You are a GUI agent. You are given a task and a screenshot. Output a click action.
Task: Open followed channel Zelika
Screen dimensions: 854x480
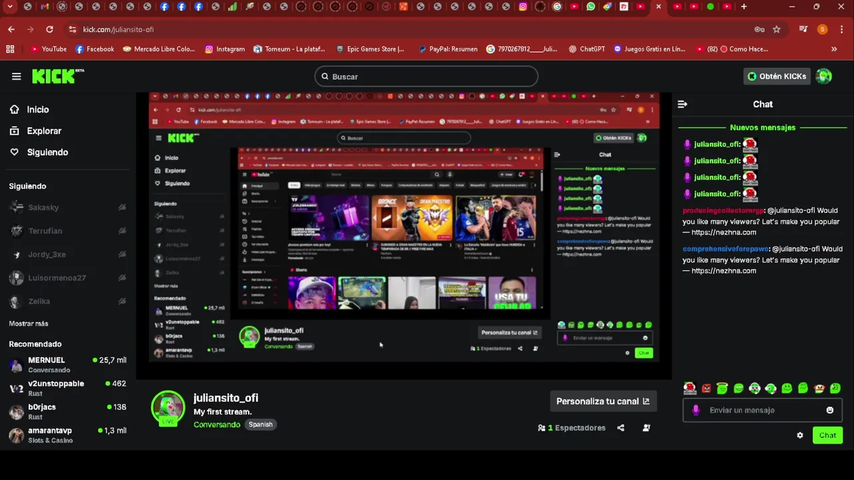coord(68,301)
